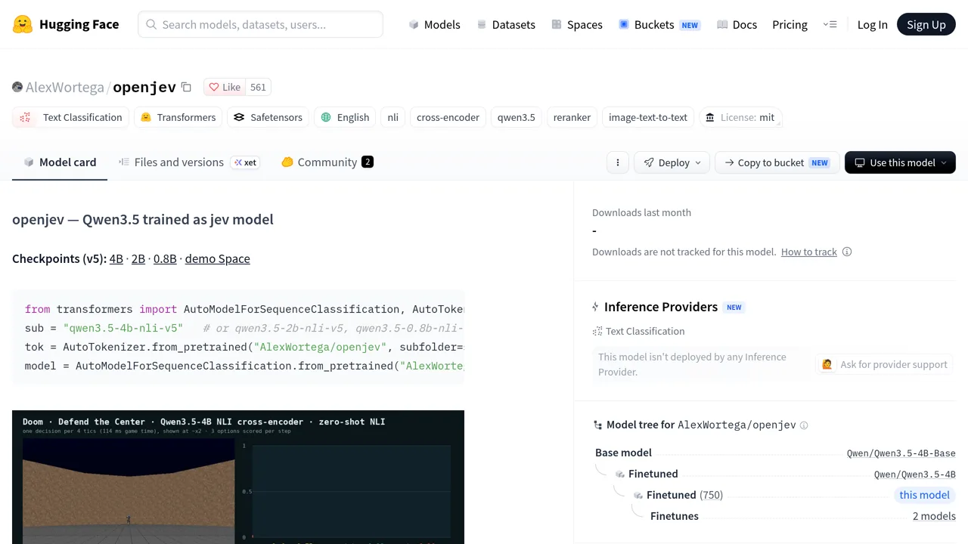968x544 pixels.
Task: Click the Finetuned (750) tree entry
Action: [x=684, y=495]
